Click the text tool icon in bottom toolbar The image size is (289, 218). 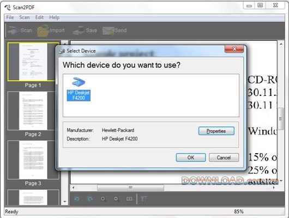click(x=144, y=199)
